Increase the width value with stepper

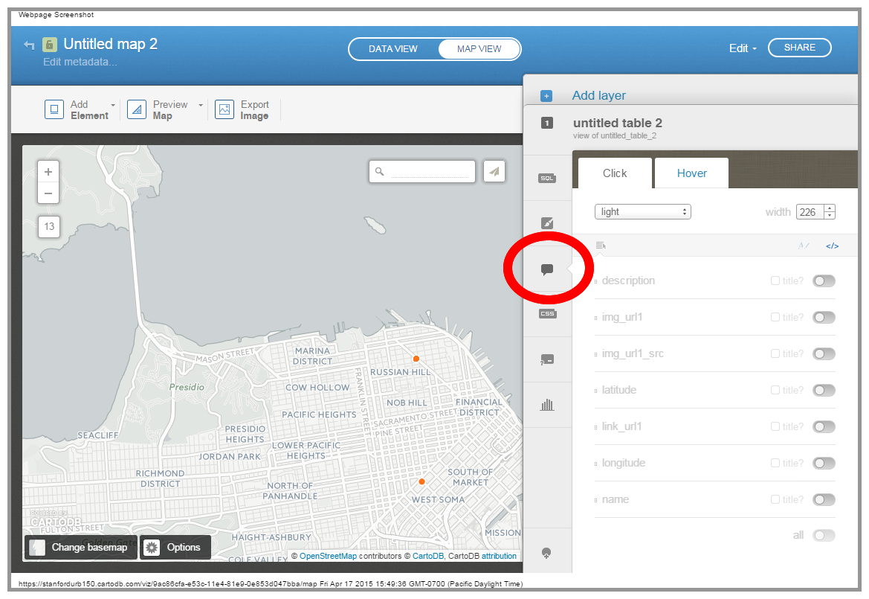pyautogui.click(x=830, y=208)
